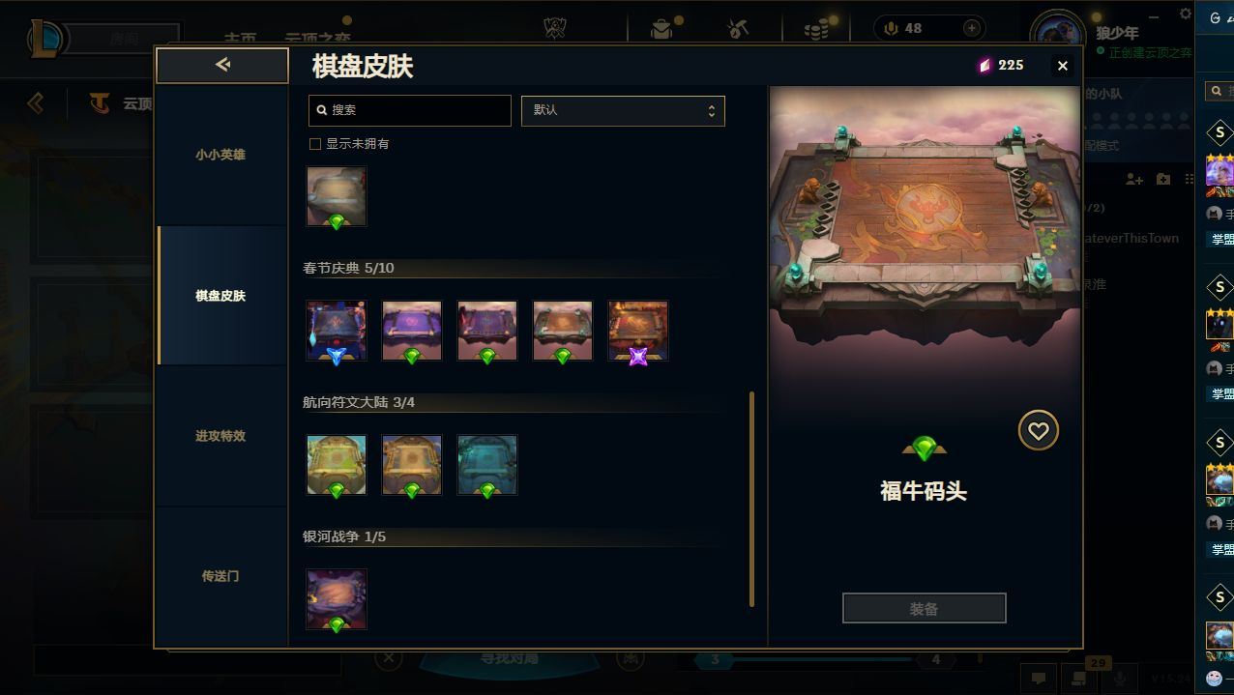Pick the 银河战争 arena thumbnail
The image size is (1234, 695).
pos(337,599)
